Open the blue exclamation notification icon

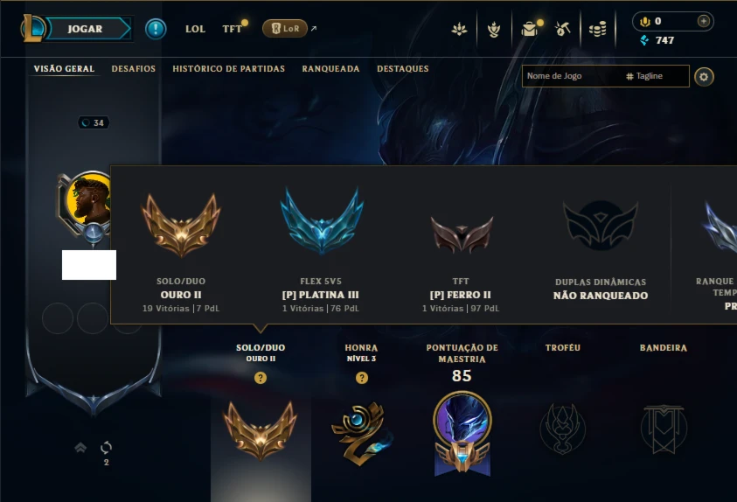point(156,29)
